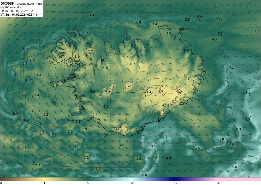Viewport: 261px width, 185px height.
Task: Click the 'og 100 m vindur.' legend line
Action: [11, 7]
